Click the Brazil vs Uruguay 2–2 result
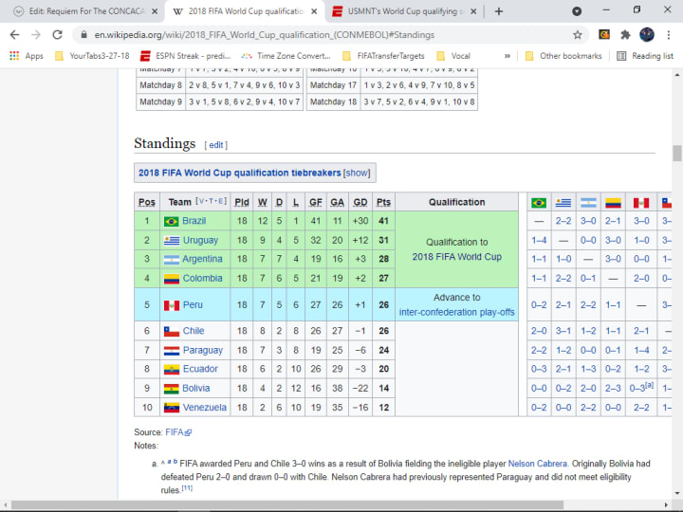The height and width of the screenshot is (512, 683). [563, 221]
